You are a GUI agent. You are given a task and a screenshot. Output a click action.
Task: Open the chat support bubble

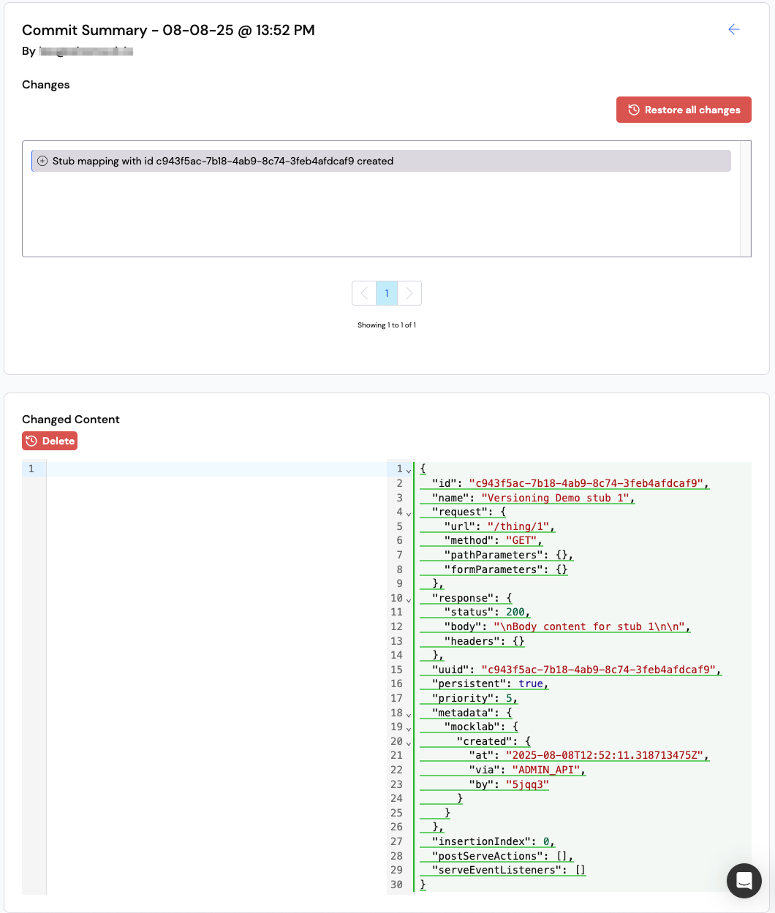click(x=744, y=881)
